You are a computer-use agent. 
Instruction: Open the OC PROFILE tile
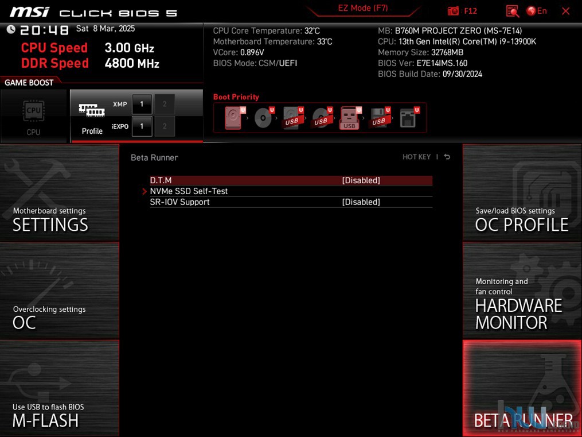coord(522,192)
